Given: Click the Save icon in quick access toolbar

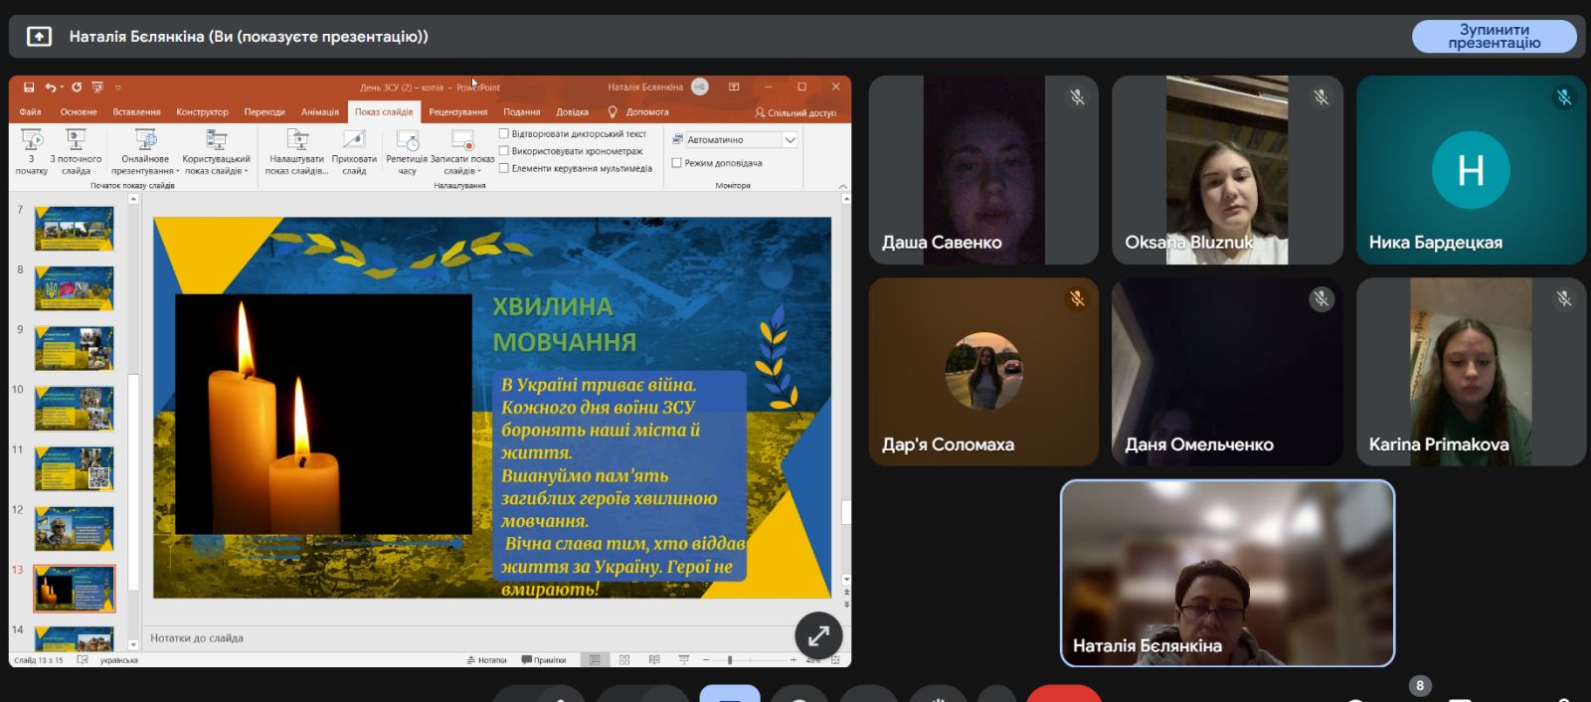Looking at the screenshot, I should [29, 88].
